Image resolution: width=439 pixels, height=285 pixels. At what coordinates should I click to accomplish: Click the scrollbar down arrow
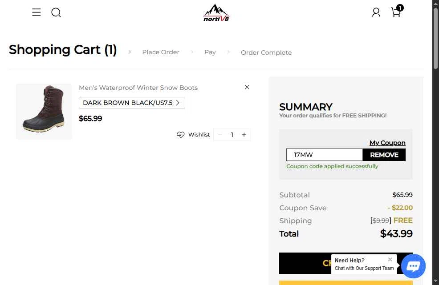tap(435, 281)
